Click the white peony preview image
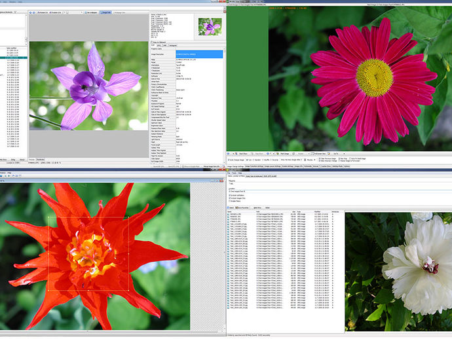The image size is (452, 339). tap(398, 272)
